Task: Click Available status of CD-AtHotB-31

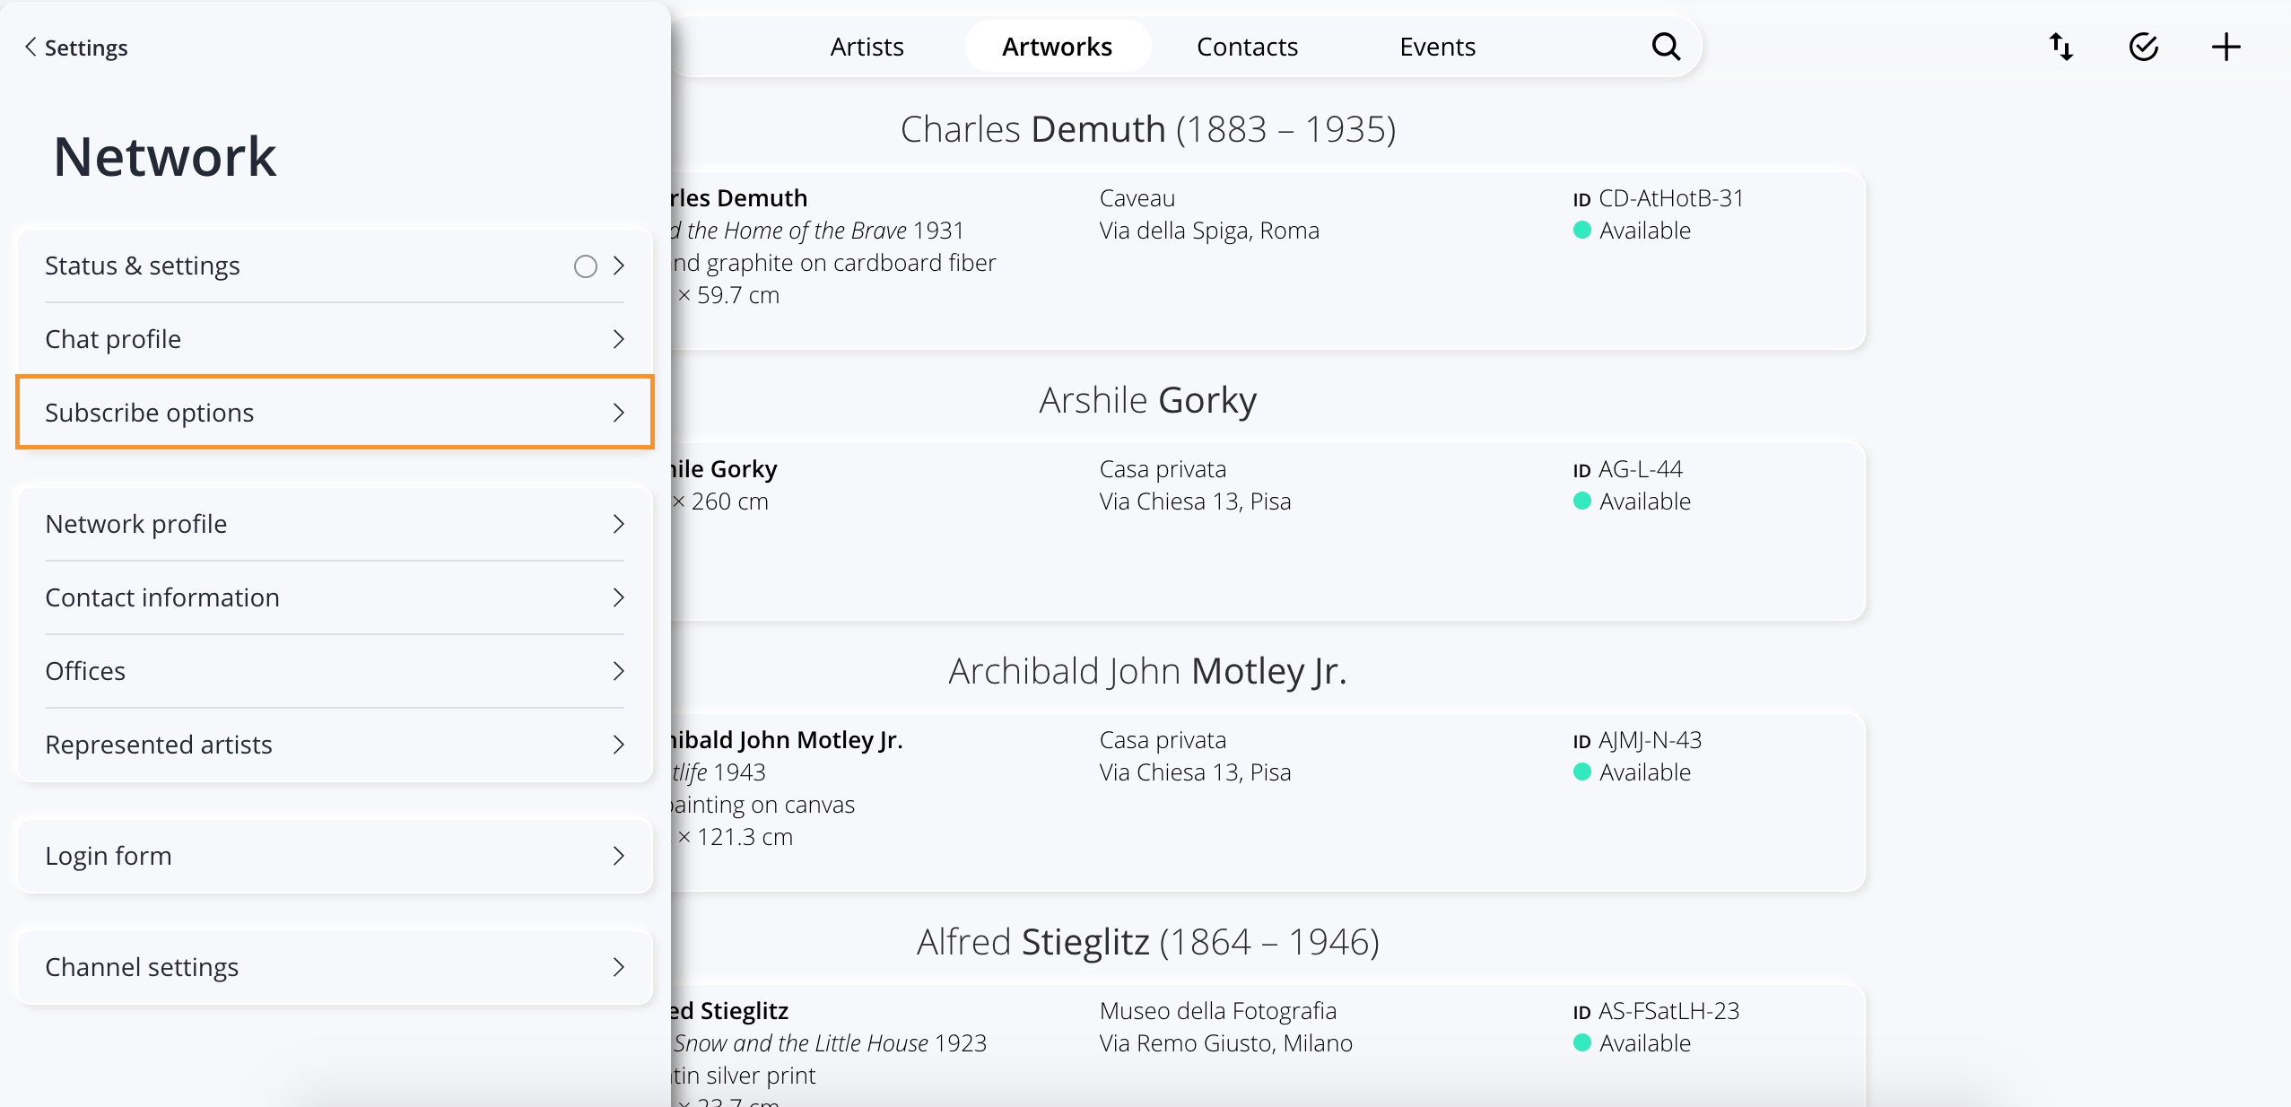Action: (x=1633, y=231)
